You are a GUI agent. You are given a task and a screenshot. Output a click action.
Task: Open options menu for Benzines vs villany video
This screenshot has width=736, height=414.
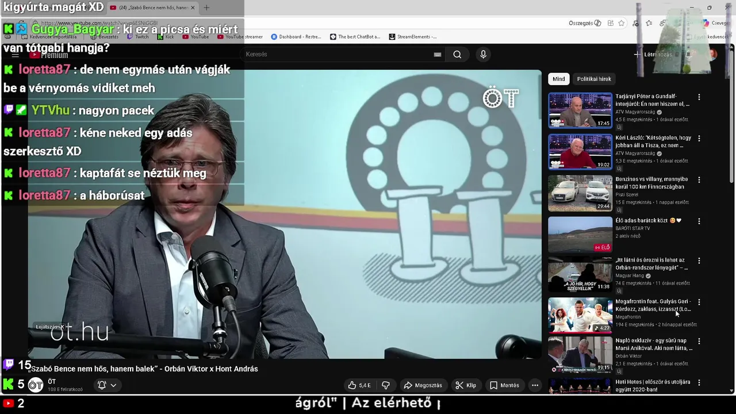pyautogui.click(x=699, y=180)
